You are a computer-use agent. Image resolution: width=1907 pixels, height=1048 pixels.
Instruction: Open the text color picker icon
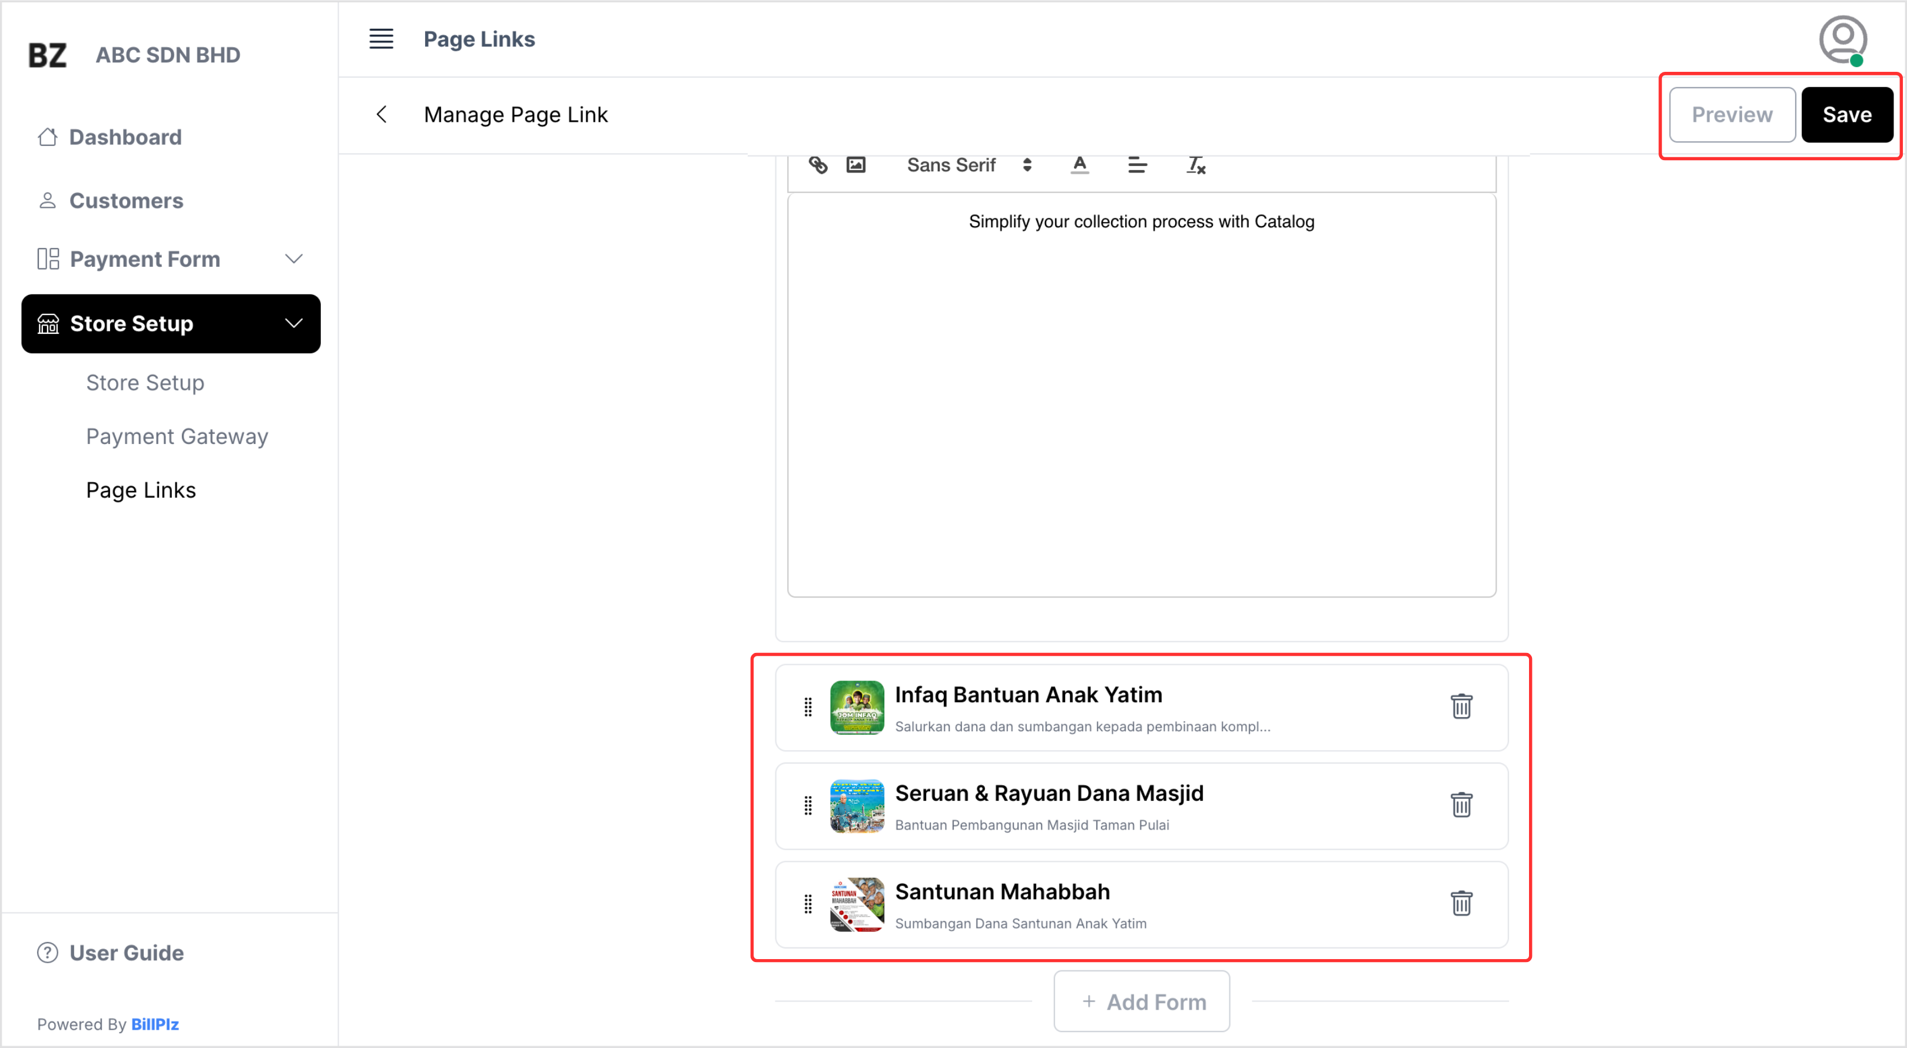pyautogui.click(x=1079, y=165)
